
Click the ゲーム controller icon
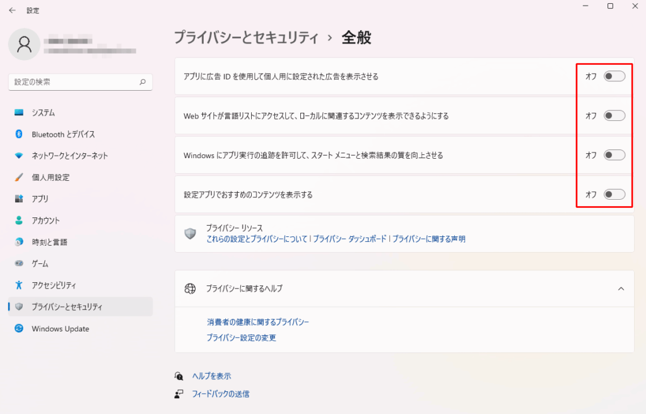[19, 263]
